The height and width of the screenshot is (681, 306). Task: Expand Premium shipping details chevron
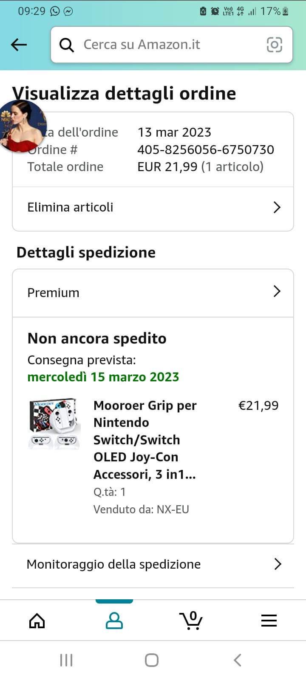(277, 291)
